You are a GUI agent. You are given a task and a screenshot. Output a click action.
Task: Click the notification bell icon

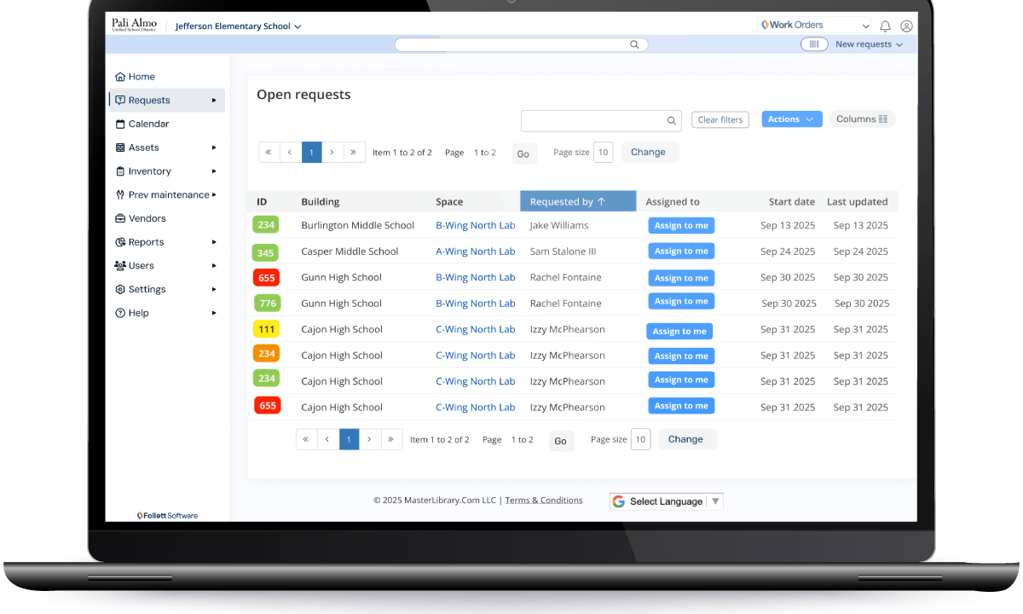point(885,26)
